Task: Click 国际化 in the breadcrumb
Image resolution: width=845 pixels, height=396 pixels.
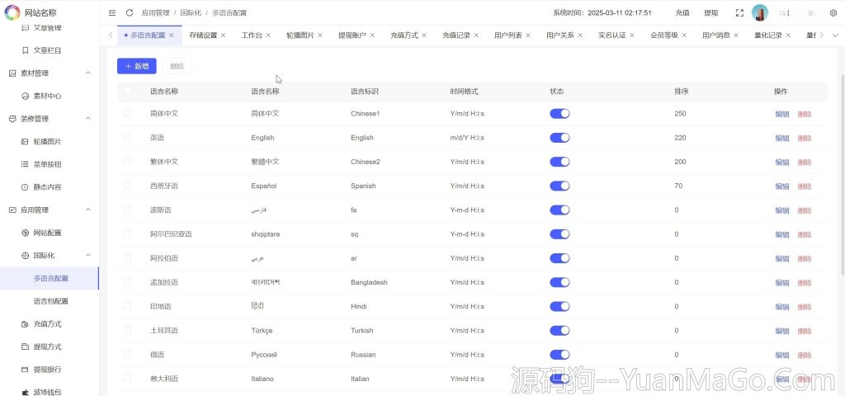Action: pyautogui.click(x=191, y=13)
